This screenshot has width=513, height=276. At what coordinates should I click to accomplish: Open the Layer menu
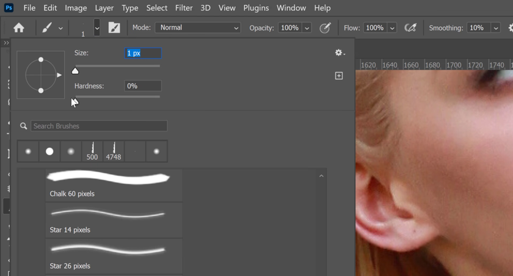coord(104,8)
